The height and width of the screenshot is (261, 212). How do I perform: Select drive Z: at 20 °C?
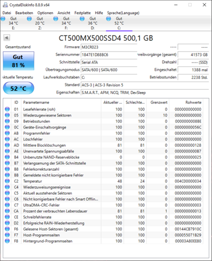[x=40, y=23]
